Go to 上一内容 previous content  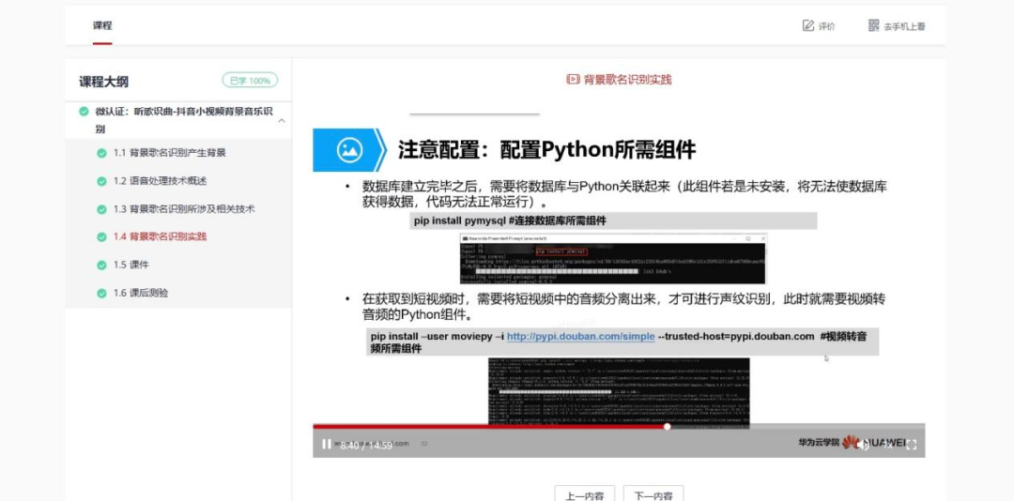coord(585,494)
